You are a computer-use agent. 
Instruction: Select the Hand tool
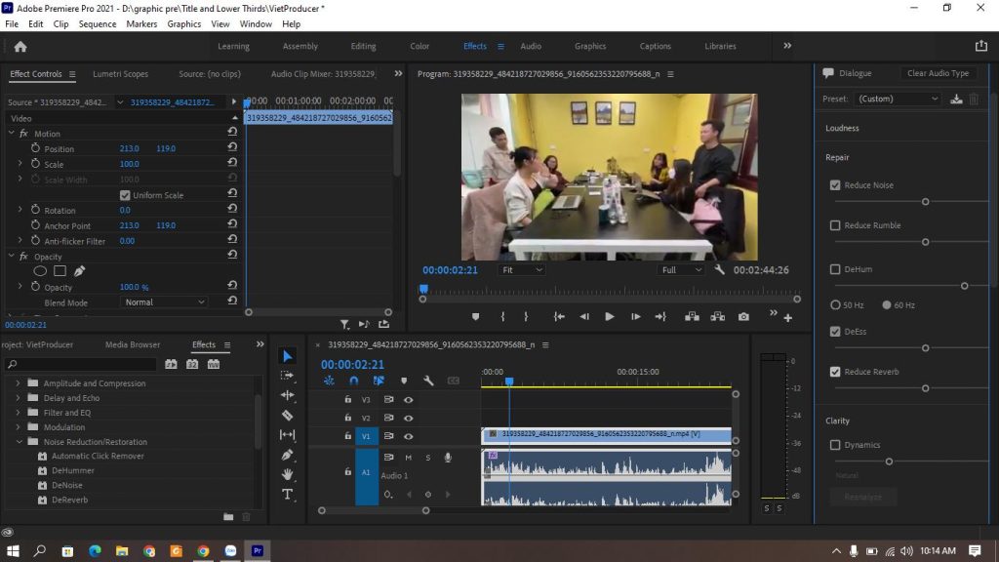tap(288, 474)
